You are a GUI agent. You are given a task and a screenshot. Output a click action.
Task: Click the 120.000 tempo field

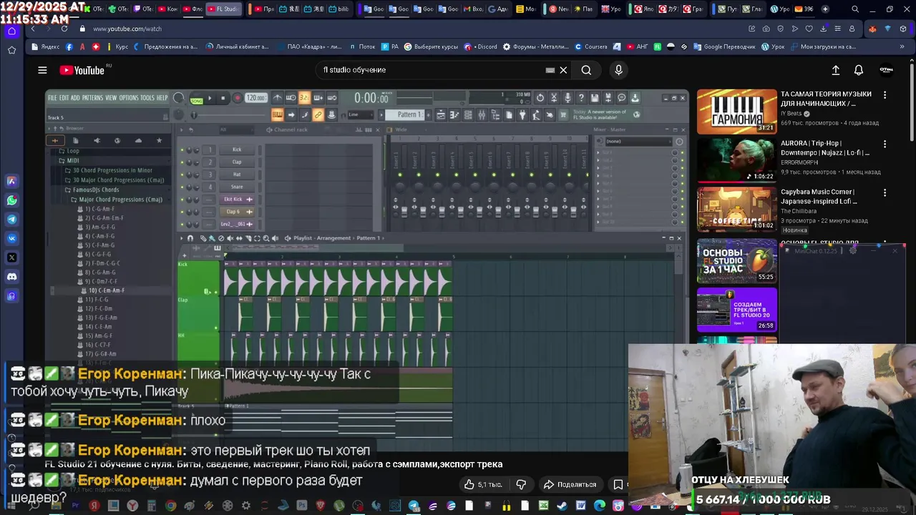[x=255, y=98]
